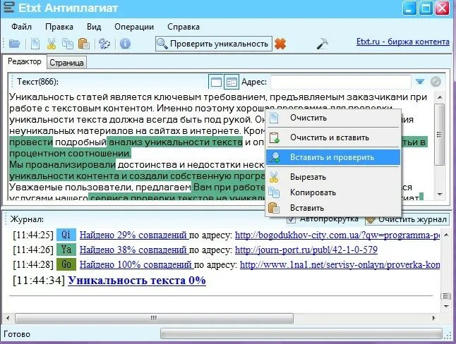Choose Очистить и вставить in context menu

click(x=333, y=137)
